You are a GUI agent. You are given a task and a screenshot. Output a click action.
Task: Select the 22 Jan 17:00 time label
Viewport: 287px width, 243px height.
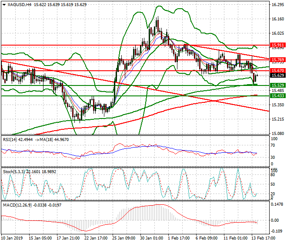pyautogui.click(x=96, y=238)
